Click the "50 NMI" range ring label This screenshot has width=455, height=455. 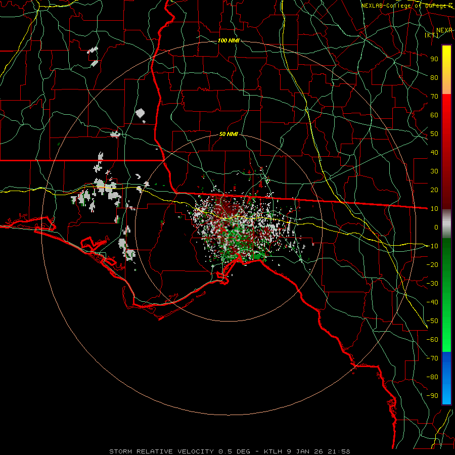[x=229, y=134]
